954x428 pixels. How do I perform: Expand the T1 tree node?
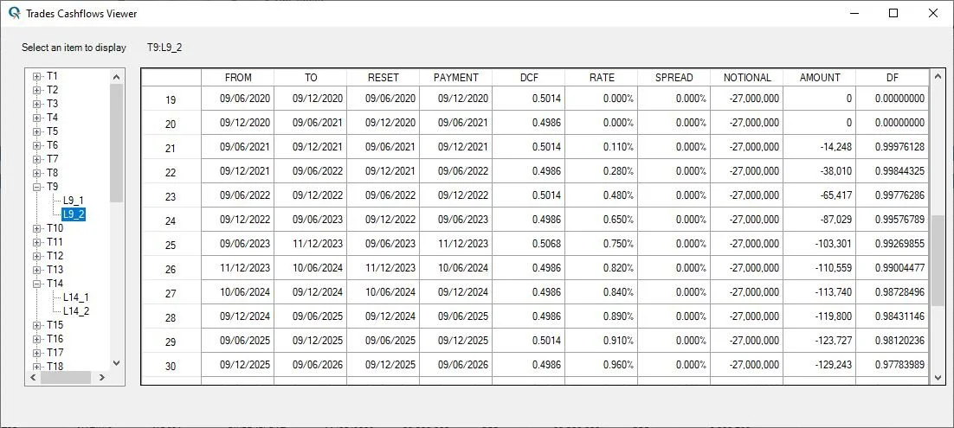(x=36, y=76)
